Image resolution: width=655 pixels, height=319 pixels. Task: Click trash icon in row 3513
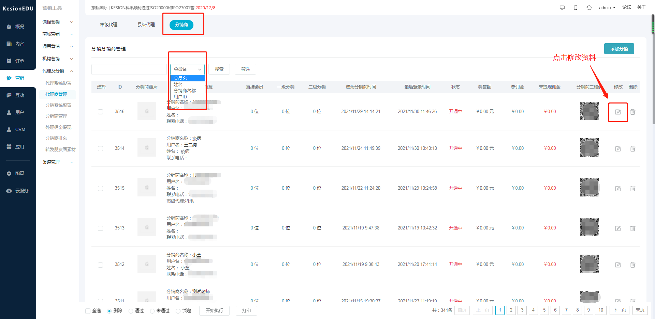(x=632, y=228)
